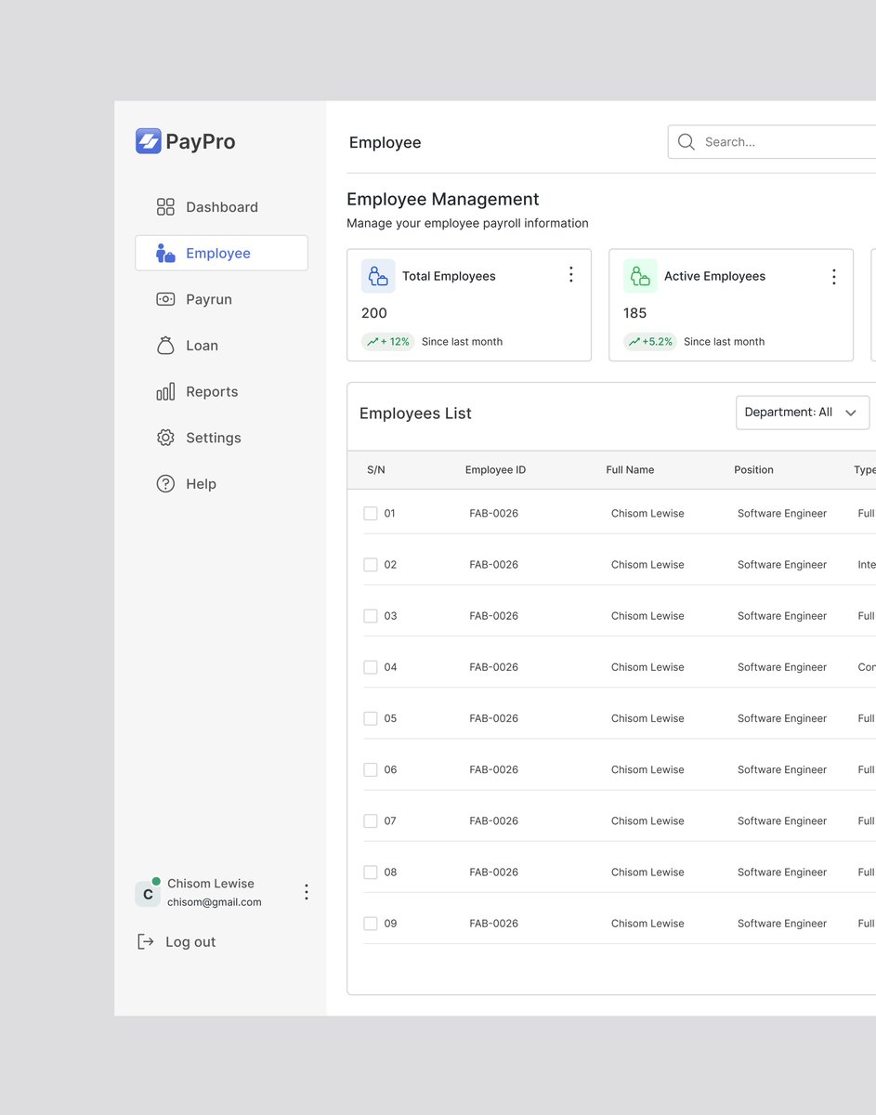Check the checkbox for row 07

pos(371,820)
